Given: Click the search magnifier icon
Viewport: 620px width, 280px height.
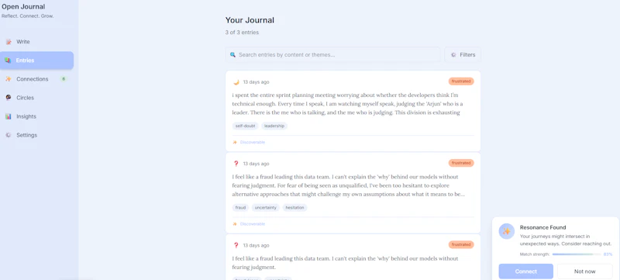Looking at the screenshot, I should 233,54.
